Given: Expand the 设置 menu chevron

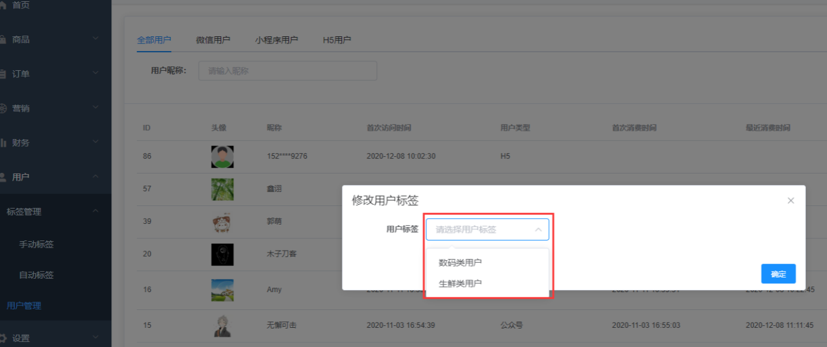Looking at the screenshot, I should click(x=96, y=338).
